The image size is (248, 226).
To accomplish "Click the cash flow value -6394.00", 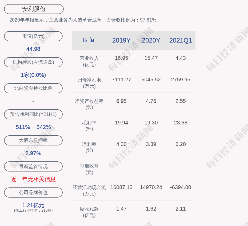I will (181, 187).
